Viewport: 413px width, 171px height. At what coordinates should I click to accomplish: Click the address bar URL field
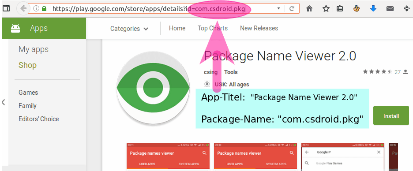(x=164, y=9)
